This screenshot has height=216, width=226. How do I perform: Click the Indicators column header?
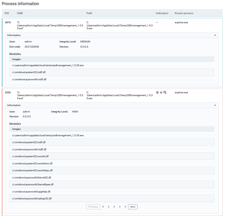coord(162,13)
